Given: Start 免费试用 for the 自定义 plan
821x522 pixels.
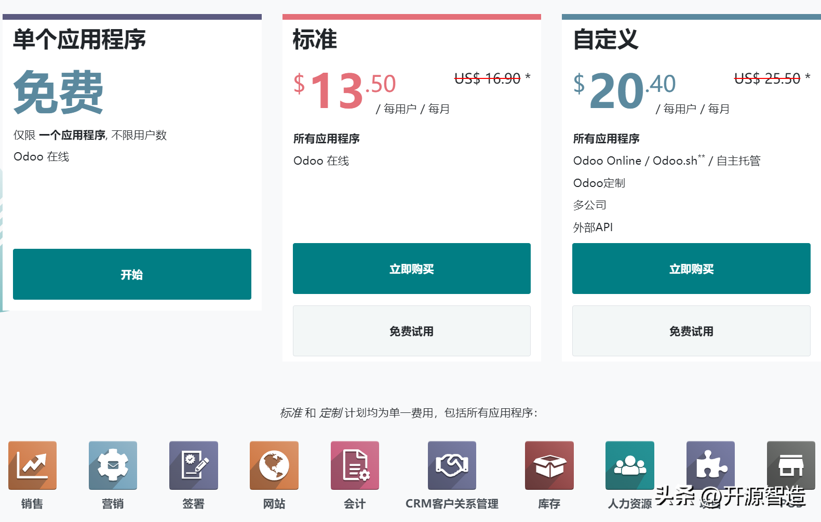Looking at the screenshot, I should tap(691, 331).
